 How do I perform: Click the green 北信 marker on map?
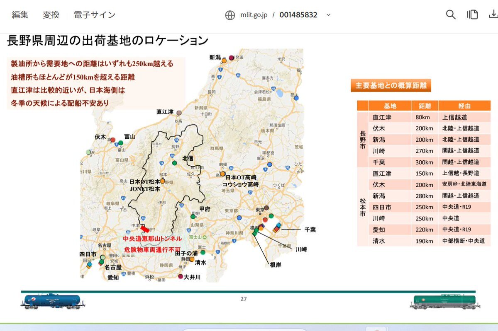click(x=175, y=163)
